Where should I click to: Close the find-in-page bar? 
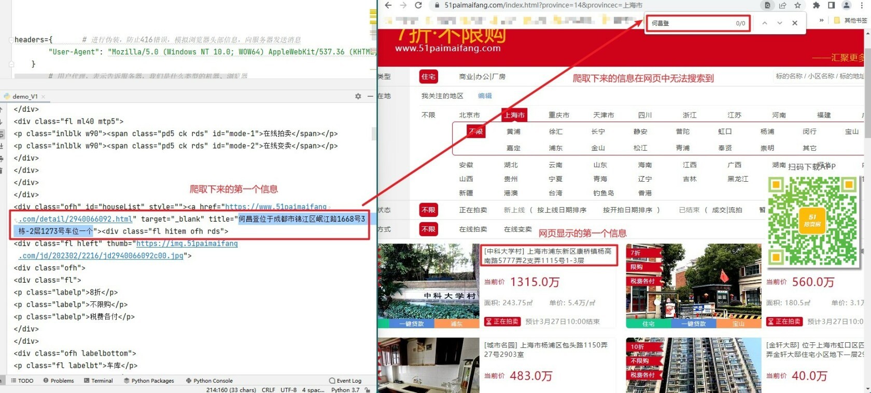coord(795,23)
